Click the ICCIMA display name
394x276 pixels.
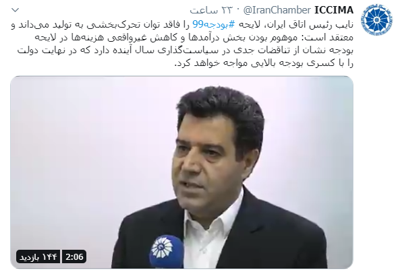334,10
